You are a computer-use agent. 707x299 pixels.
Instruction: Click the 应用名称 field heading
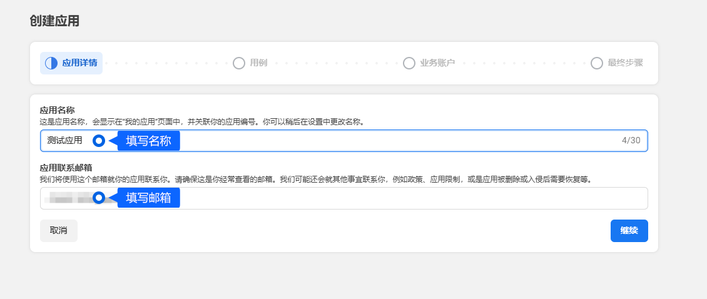click(x=57, y=110)
